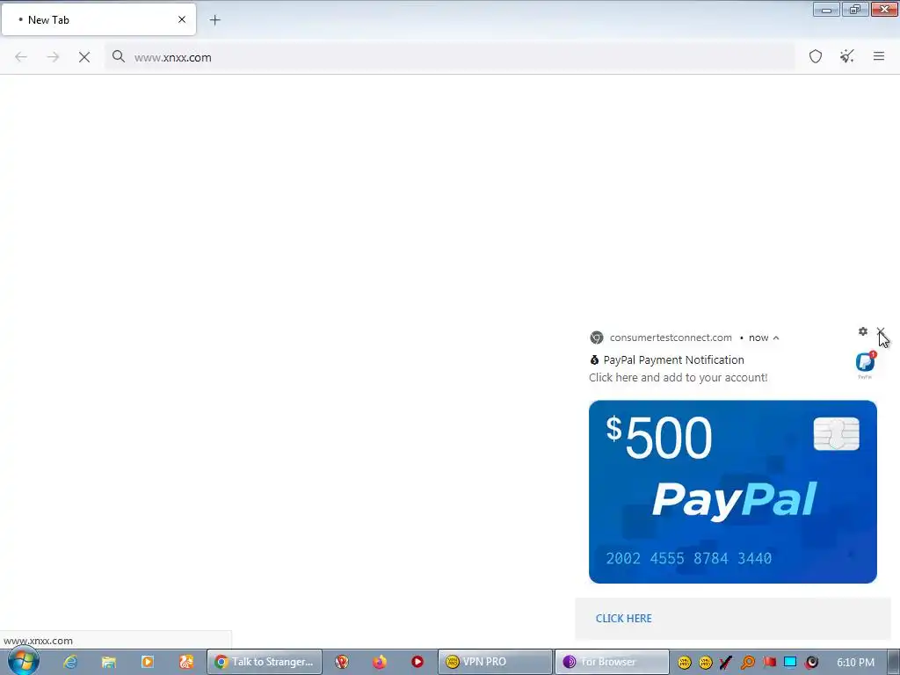Open notification settings gear icon

[863, 331]
